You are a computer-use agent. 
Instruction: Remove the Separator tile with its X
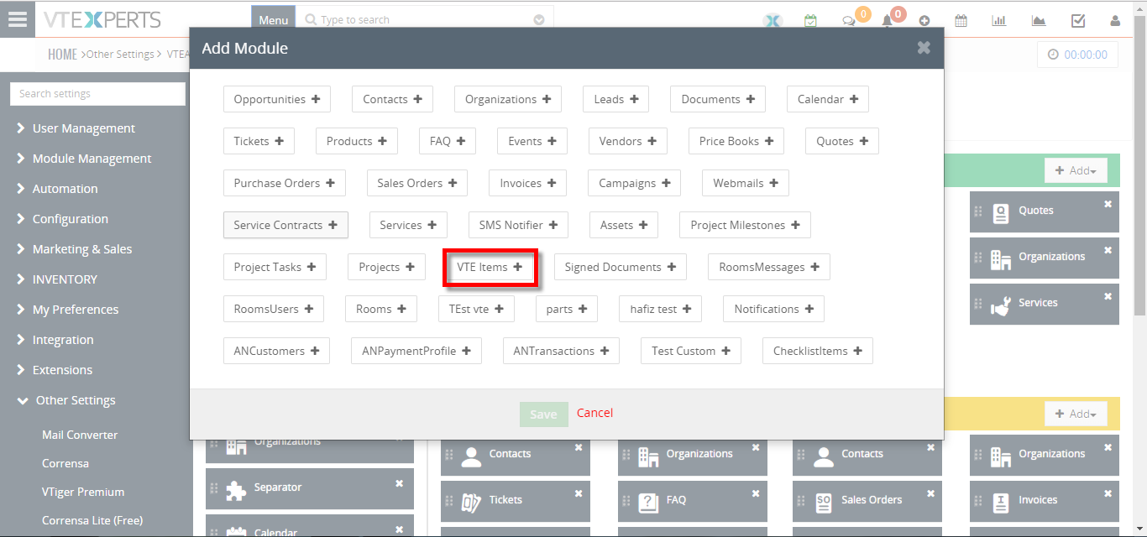pyautogui.click(x=400, y=483)
